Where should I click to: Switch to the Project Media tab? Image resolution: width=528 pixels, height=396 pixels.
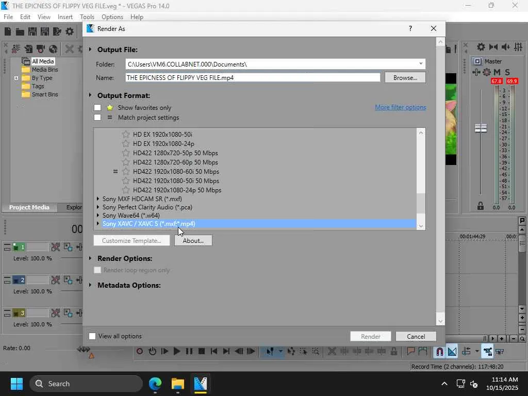pos(29,207)
